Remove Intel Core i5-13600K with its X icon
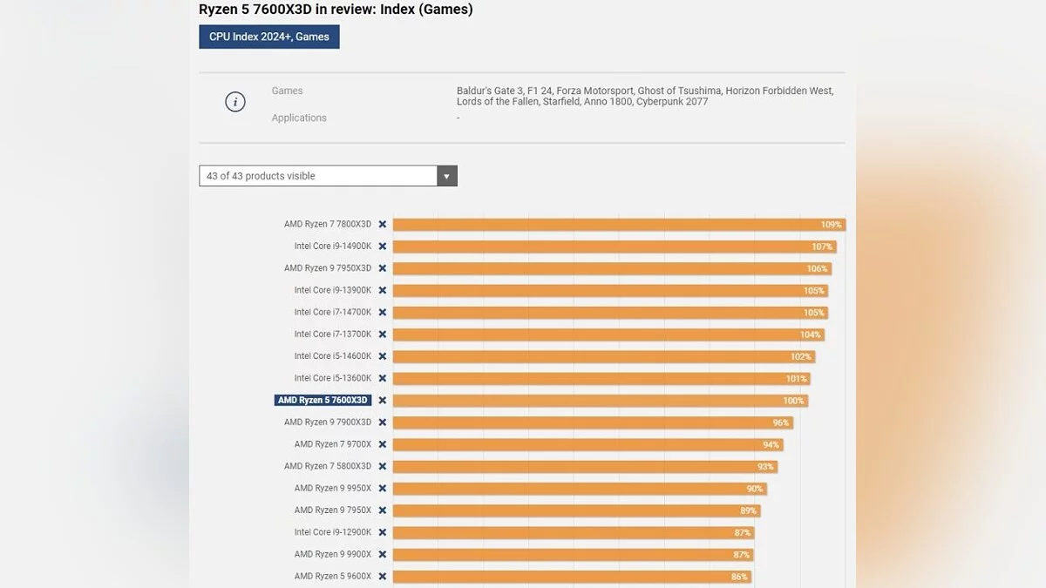This screenshot has width=1046, height=588. pyautogui.click(x=382, y=378)
